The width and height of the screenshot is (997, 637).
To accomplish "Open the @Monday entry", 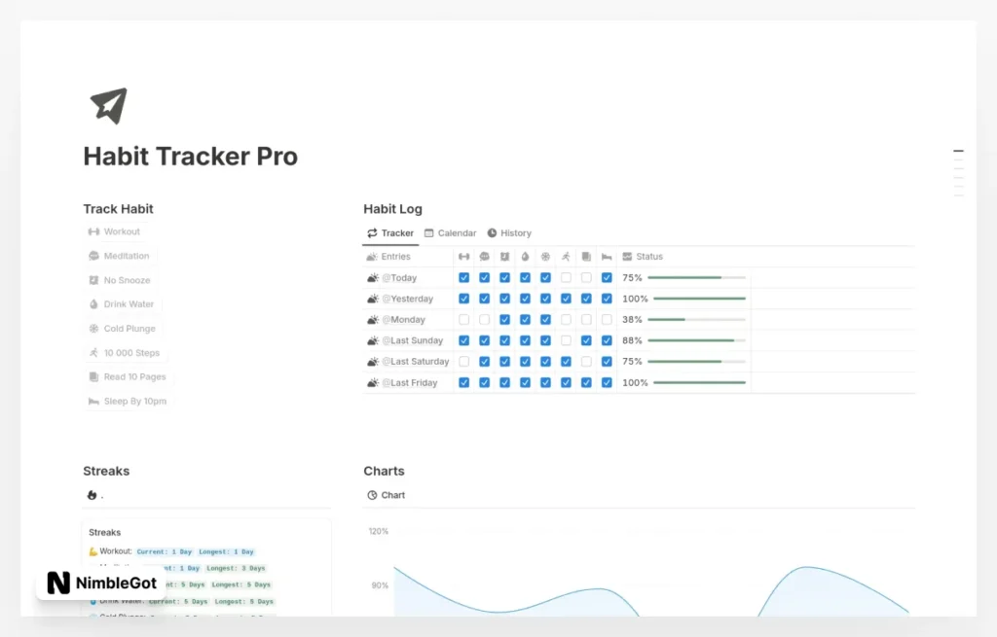I will coord(404,319).
